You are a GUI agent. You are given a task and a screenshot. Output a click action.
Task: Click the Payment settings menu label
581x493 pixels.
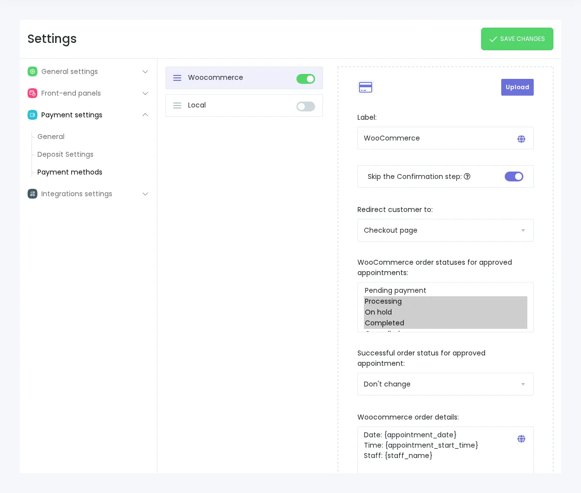pos(71,115)
